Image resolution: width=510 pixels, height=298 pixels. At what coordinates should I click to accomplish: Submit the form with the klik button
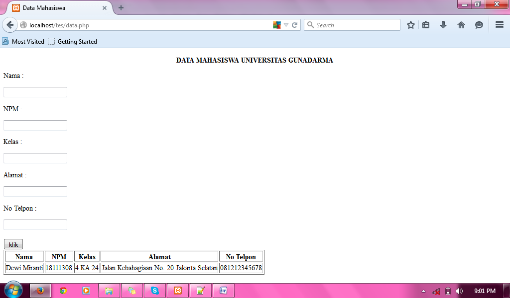coord(13,244)
